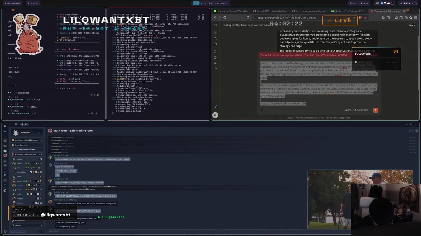The image size is (421, 236).
Task: Open the Whalepool server header
Action: click(x=26, y=132)
